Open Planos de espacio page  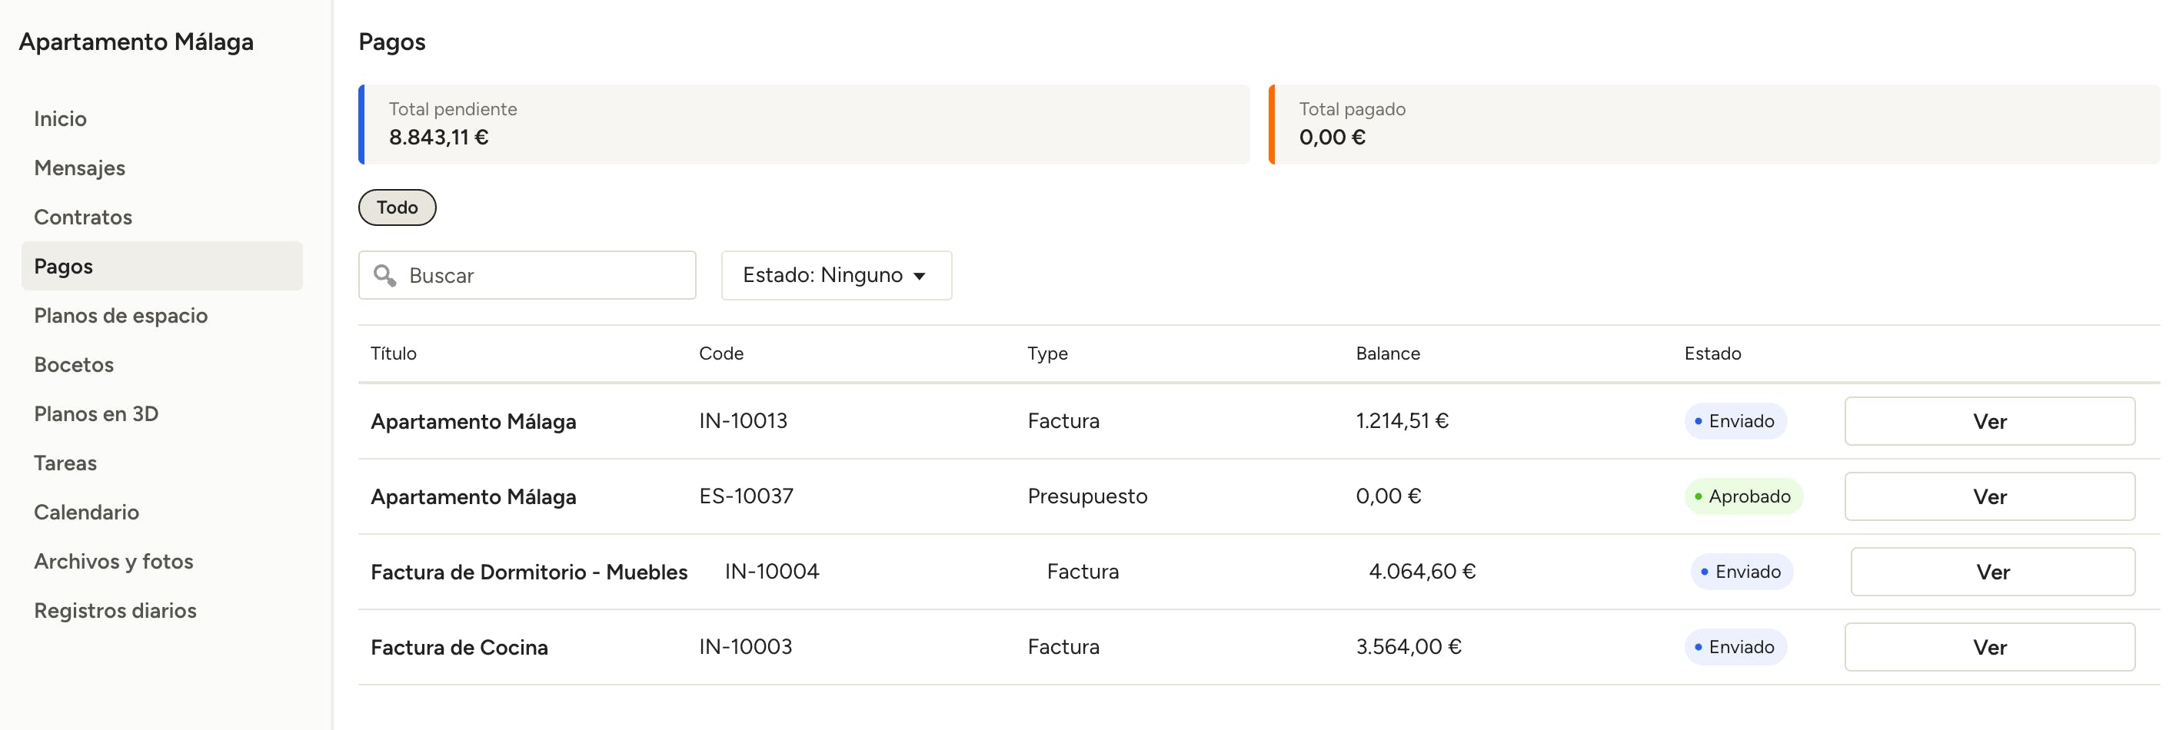(121, 316)
